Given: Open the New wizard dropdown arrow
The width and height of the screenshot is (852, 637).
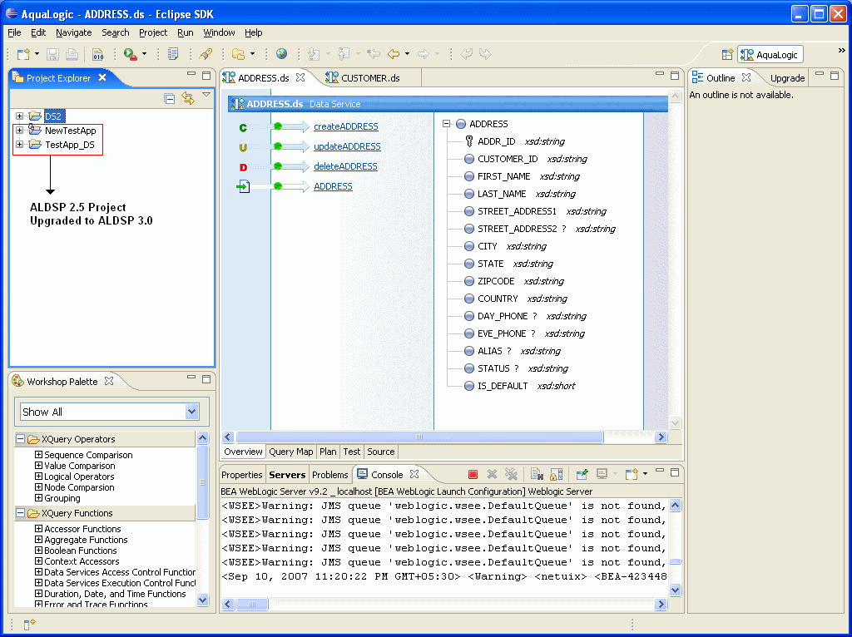Looking at the screenshot, I should coord(37,54).
